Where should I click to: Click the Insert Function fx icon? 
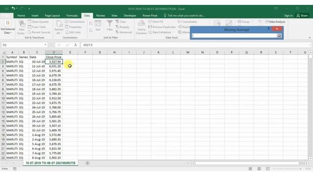click(x=76, y=45)
